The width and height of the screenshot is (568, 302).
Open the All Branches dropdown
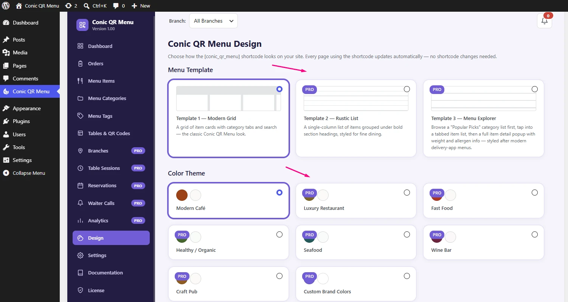point(213,21)
